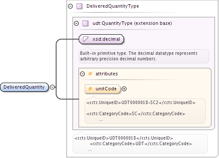Click the CategoryCode SC annotation line
219x158 pixels.
(x=136, y=113)
